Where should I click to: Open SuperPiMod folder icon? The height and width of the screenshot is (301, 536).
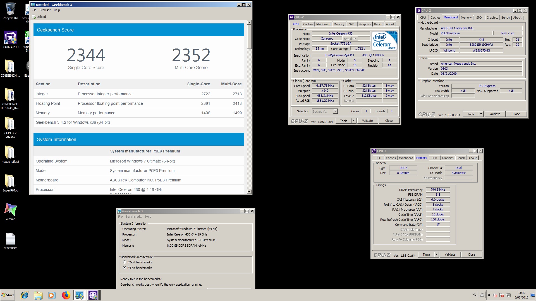coord(10,183)
